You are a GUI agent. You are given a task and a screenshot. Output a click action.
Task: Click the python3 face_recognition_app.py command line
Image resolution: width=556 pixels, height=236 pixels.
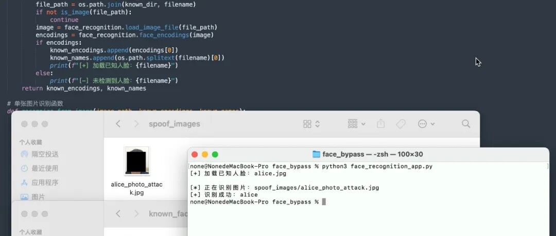[x=311, y=166]
